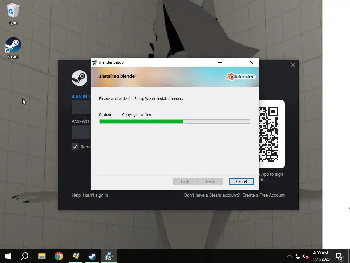Click the "Please wait while the Setup Wizard" message
This screenshot has height=263, width=350.
(x=141, y=99)
